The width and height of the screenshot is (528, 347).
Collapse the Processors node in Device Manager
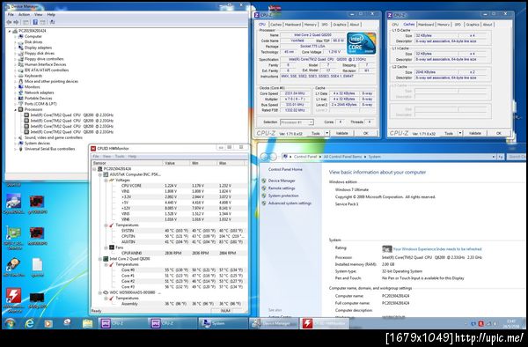(16, 109)
